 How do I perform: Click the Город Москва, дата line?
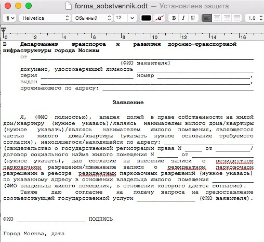[34, 234]
